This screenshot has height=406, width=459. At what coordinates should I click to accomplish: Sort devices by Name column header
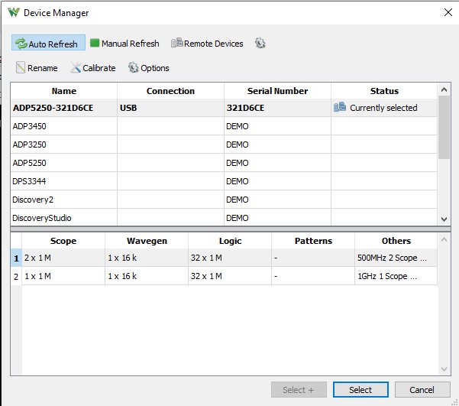point(64,91)
